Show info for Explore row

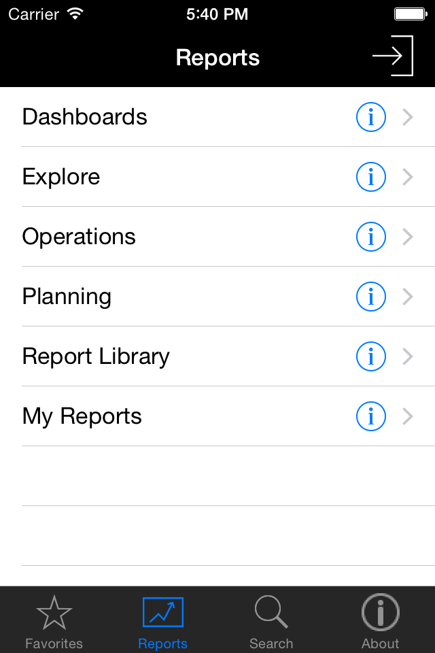tap(371, 177)
